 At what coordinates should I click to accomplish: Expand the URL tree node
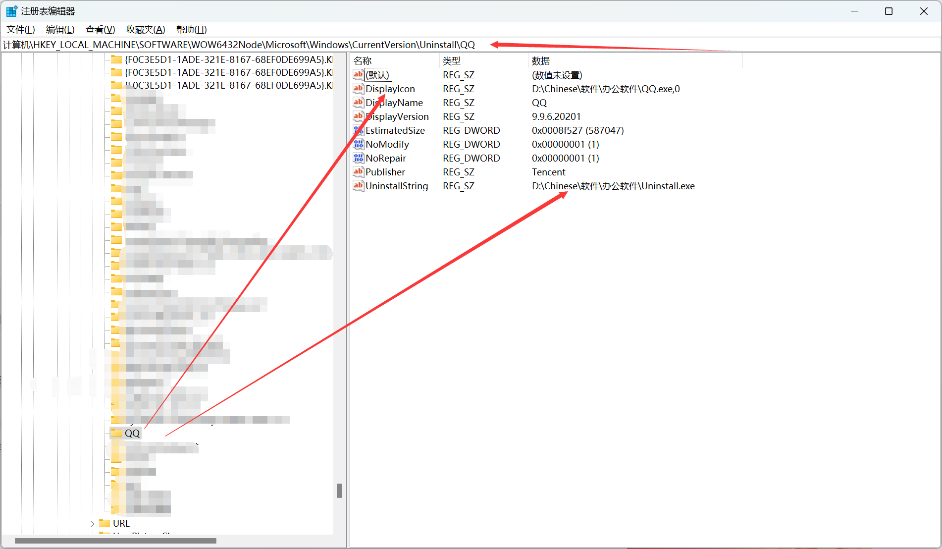pos(93,524)
